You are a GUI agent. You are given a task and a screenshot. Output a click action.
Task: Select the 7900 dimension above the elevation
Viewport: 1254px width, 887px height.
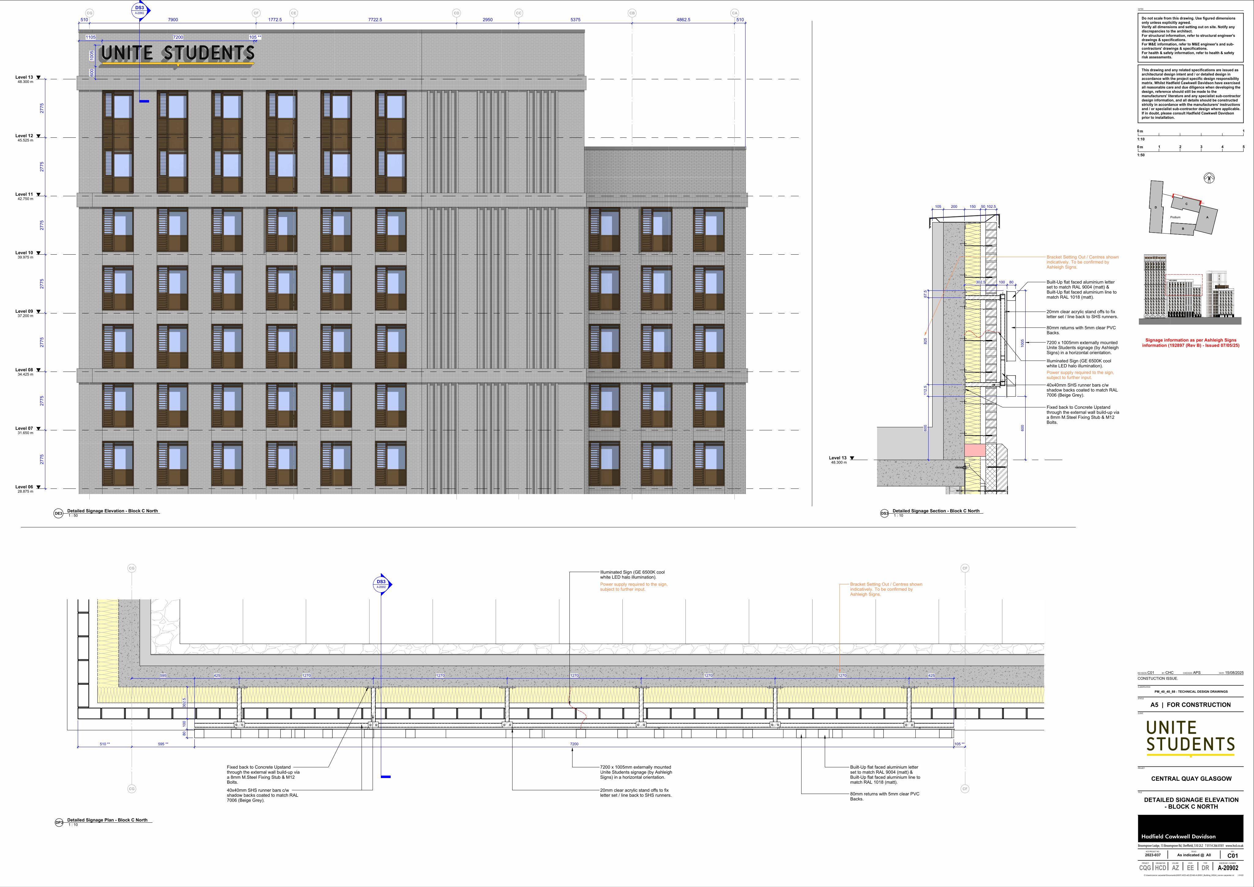click(x=173, y=20)
